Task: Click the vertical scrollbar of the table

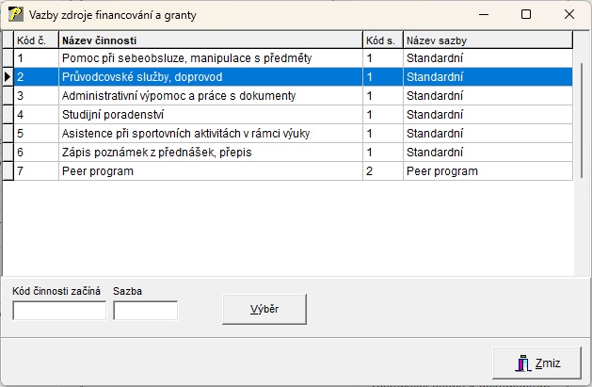Action: [580, 151]
